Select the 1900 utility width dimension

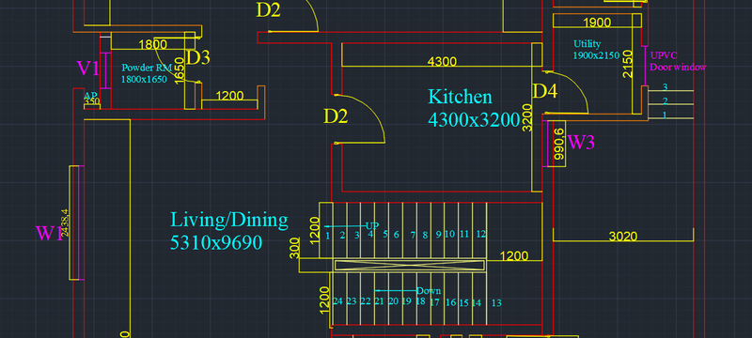(x=597, y=23)
